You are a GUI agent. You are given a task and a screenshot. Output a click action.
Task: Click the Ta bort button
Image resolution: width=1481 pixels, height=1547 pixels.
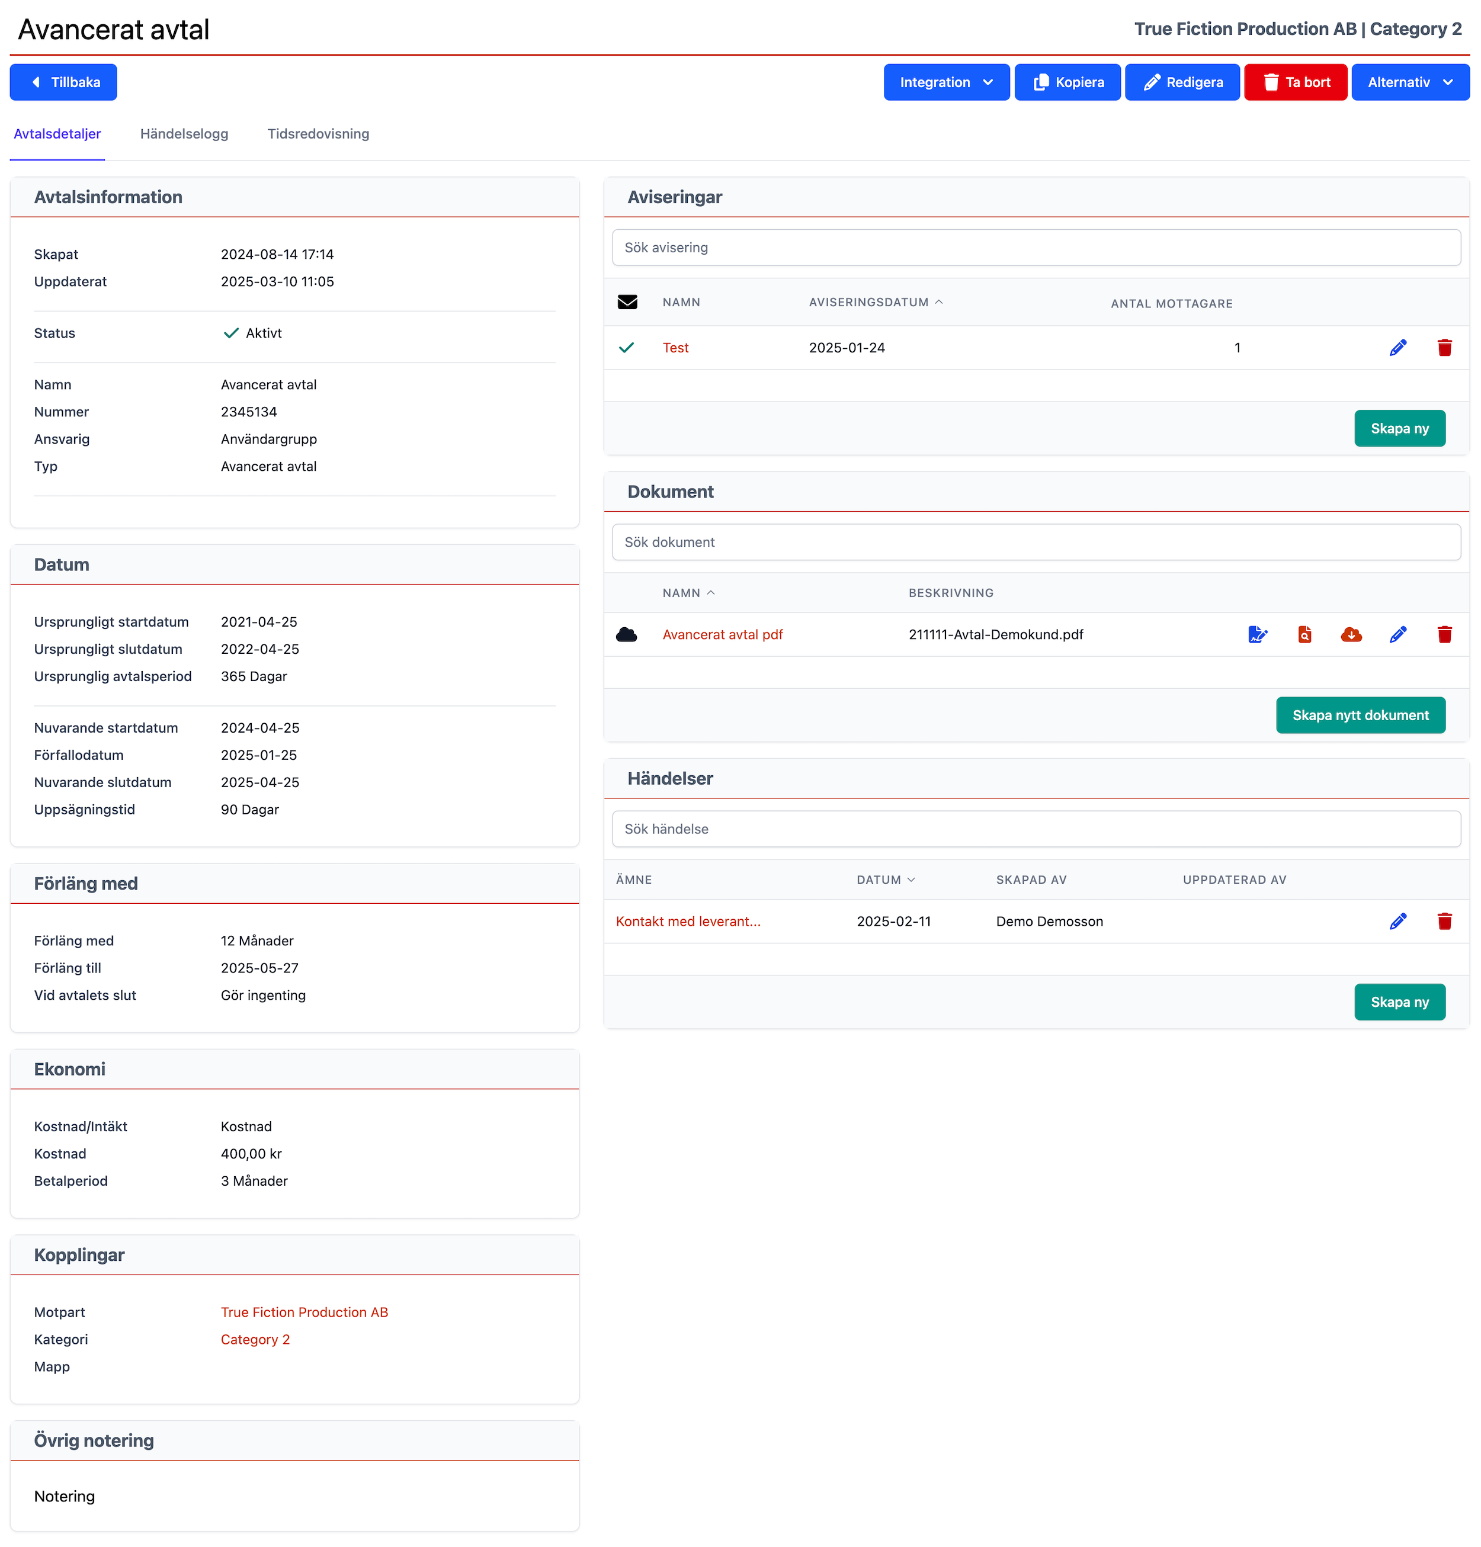(1295, 82)
